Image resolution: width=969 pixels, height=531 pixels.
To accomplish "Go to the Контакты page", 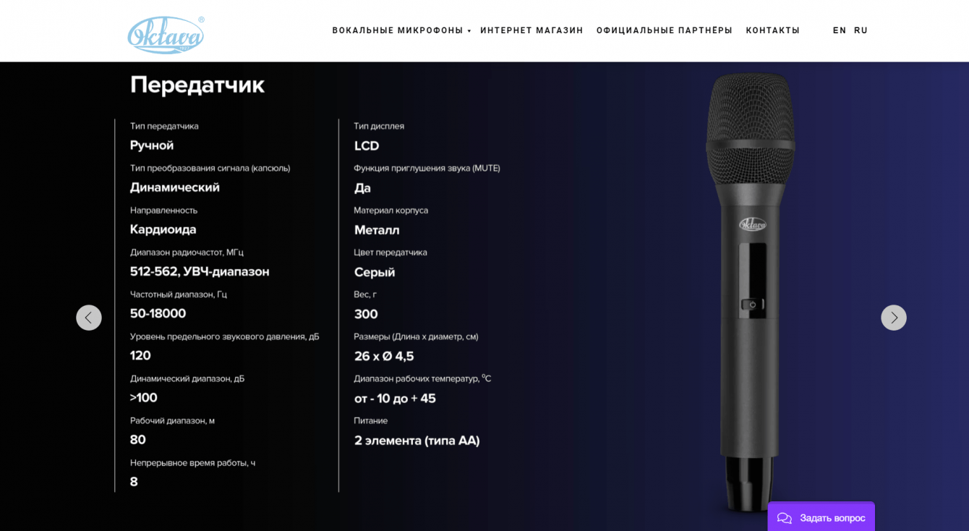I will 772,30.
